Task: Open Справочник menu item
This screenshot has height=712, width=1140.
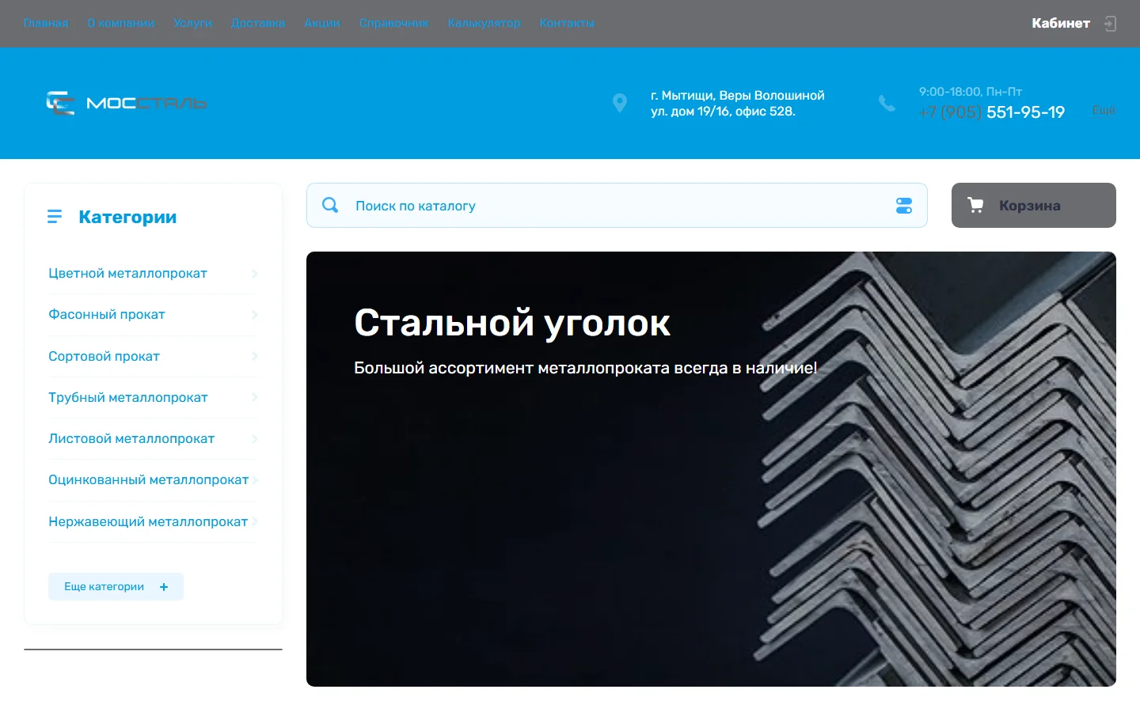Action: coord(394,23)
